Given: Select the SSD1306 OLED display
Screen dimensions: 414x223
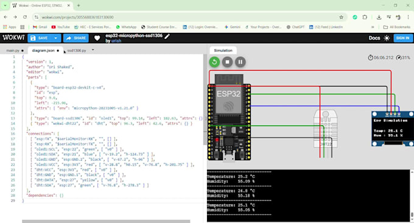Looking at the screenshot, I should (x=392, y=129).
